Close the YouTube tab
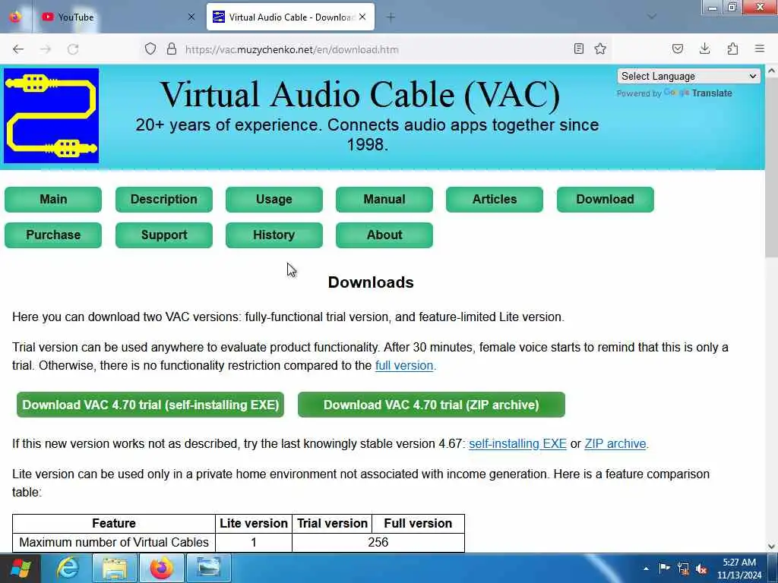 tap(191, 17)
